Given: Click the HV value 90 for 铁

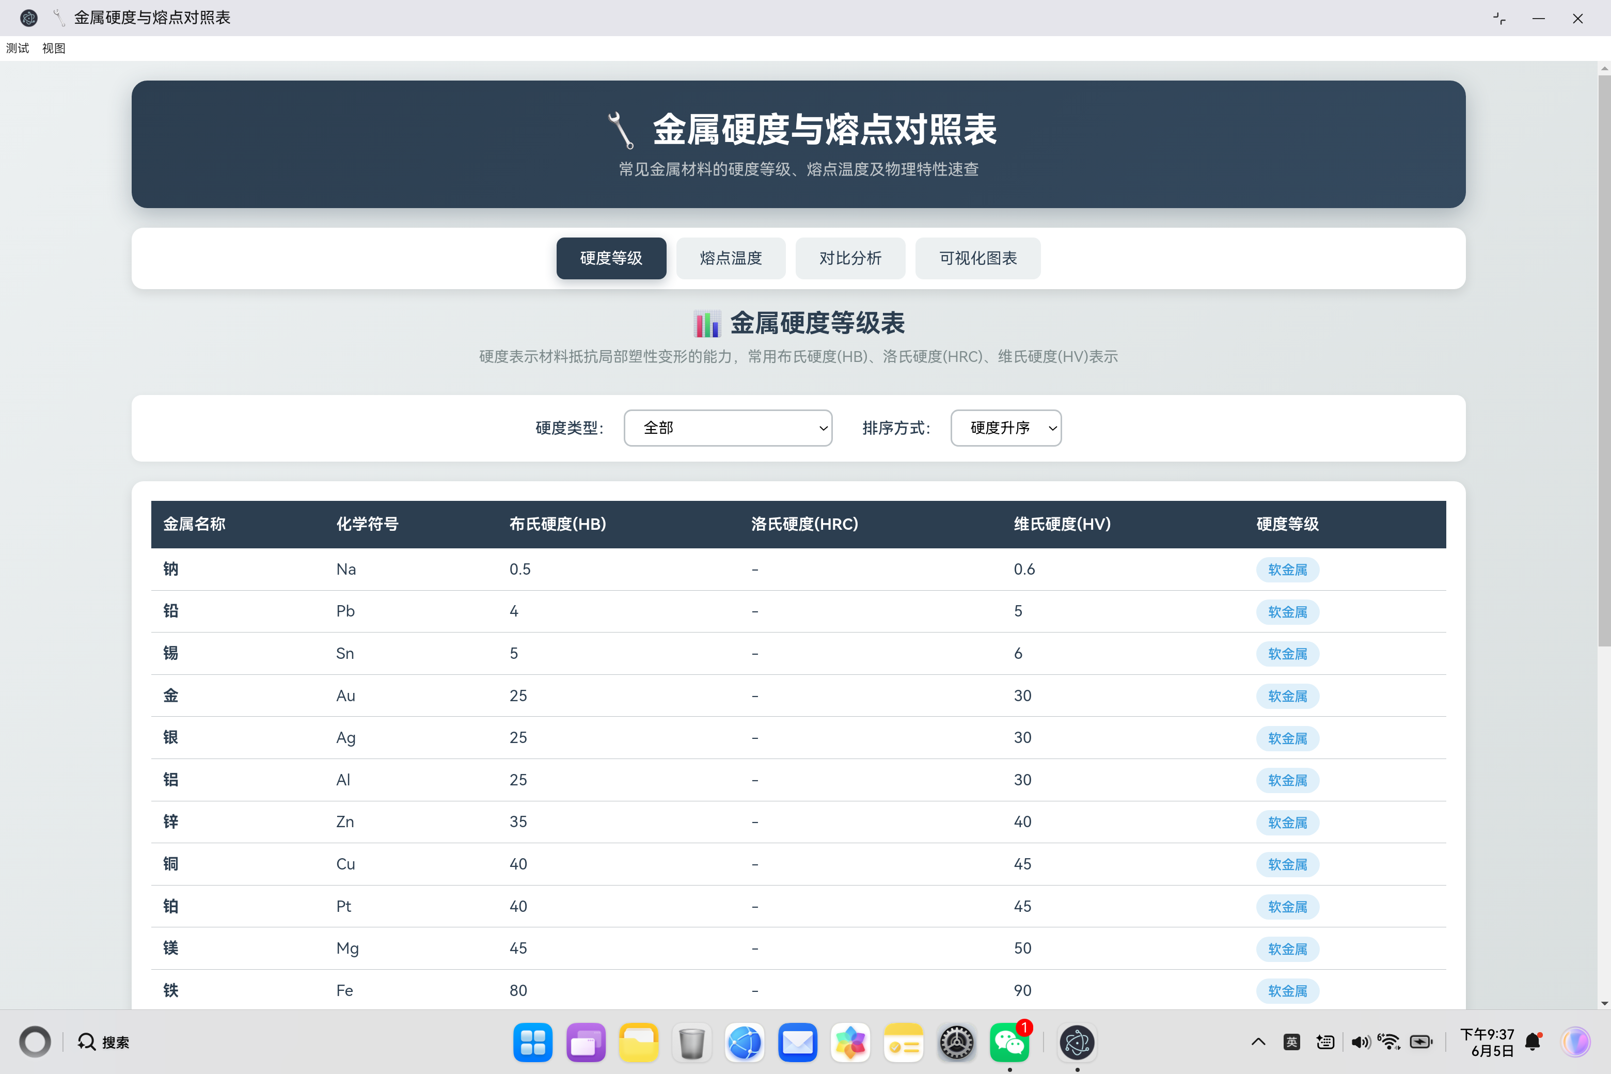Looking at the screenshot, I should (x=1023, y=990).
